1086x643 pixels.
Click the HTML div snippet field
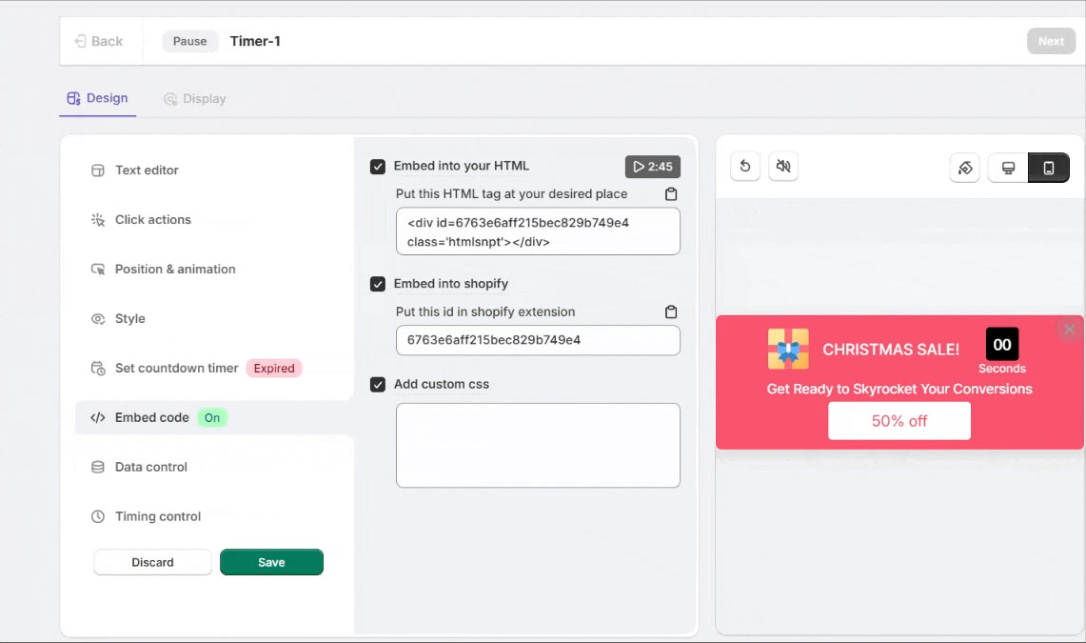tap(538, 232)
